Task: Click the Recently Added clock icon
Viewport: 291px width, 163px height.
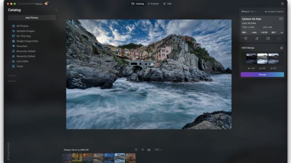Action: pyautogui.click(x=13, y=51)
